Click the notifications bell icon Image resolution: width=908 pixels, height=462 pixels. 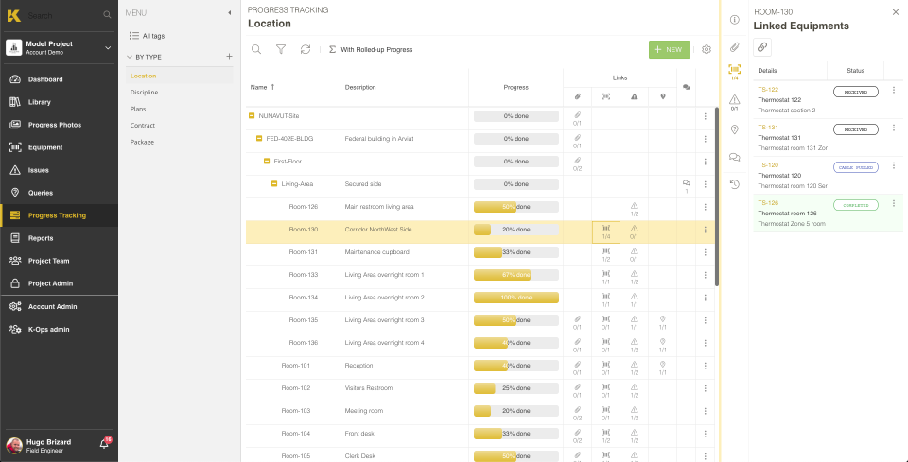[104, 443]
